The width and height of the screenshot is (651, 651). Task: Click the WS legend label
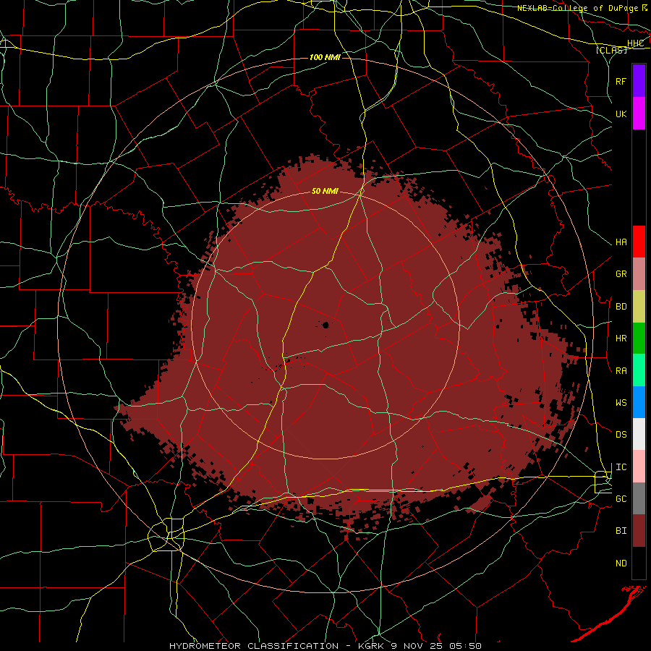point(621,403)
